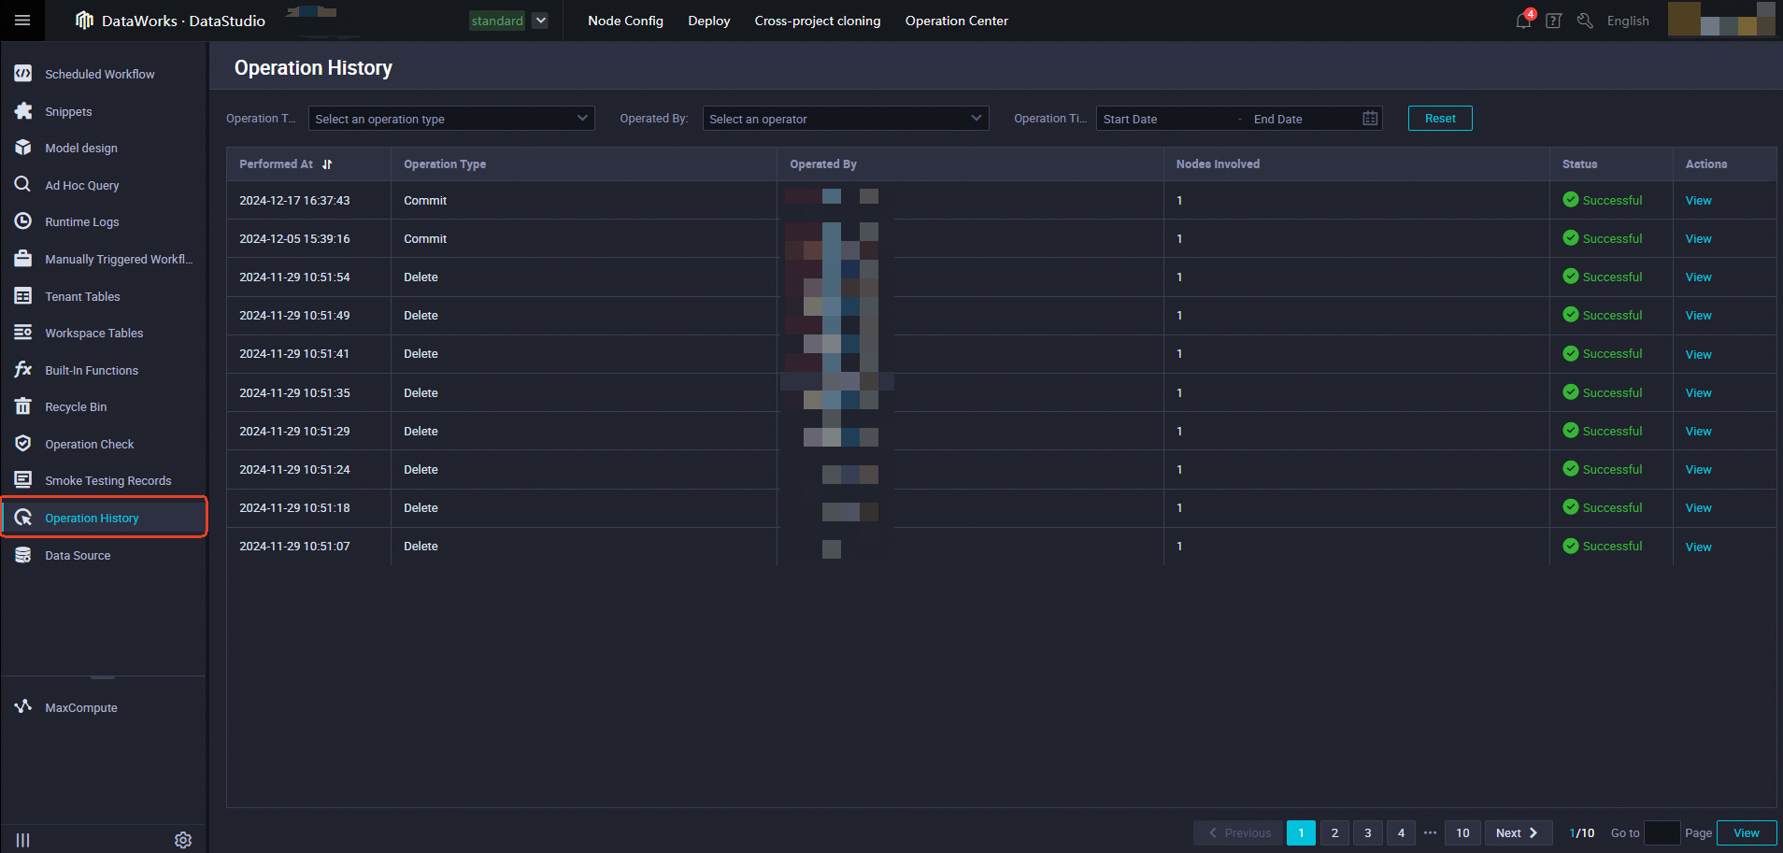Viewport: 1783px width, 853px height.
Task: Click the standard environment label
Action: (497, 21)
